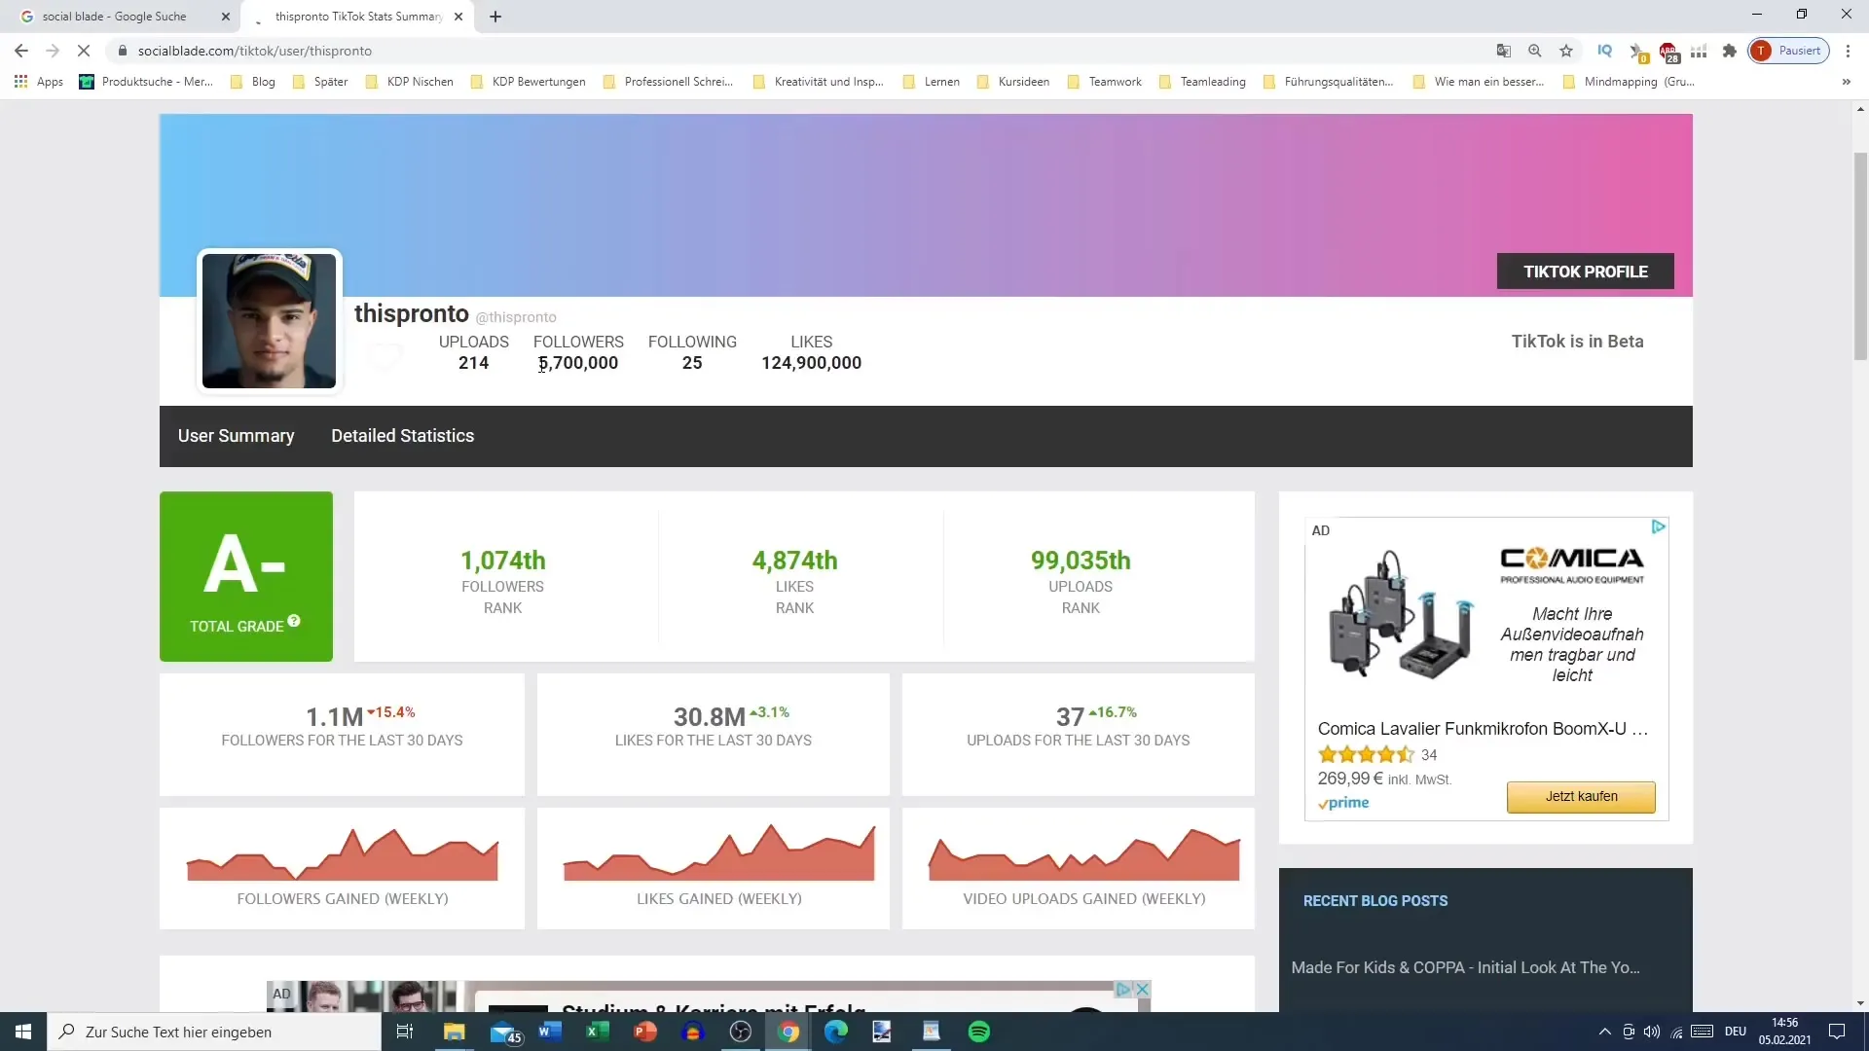Open the Teamwork bookmark folder
Image resolution: width=1869 pixels, height=1051 pixels.
[x=1105, y=82]
